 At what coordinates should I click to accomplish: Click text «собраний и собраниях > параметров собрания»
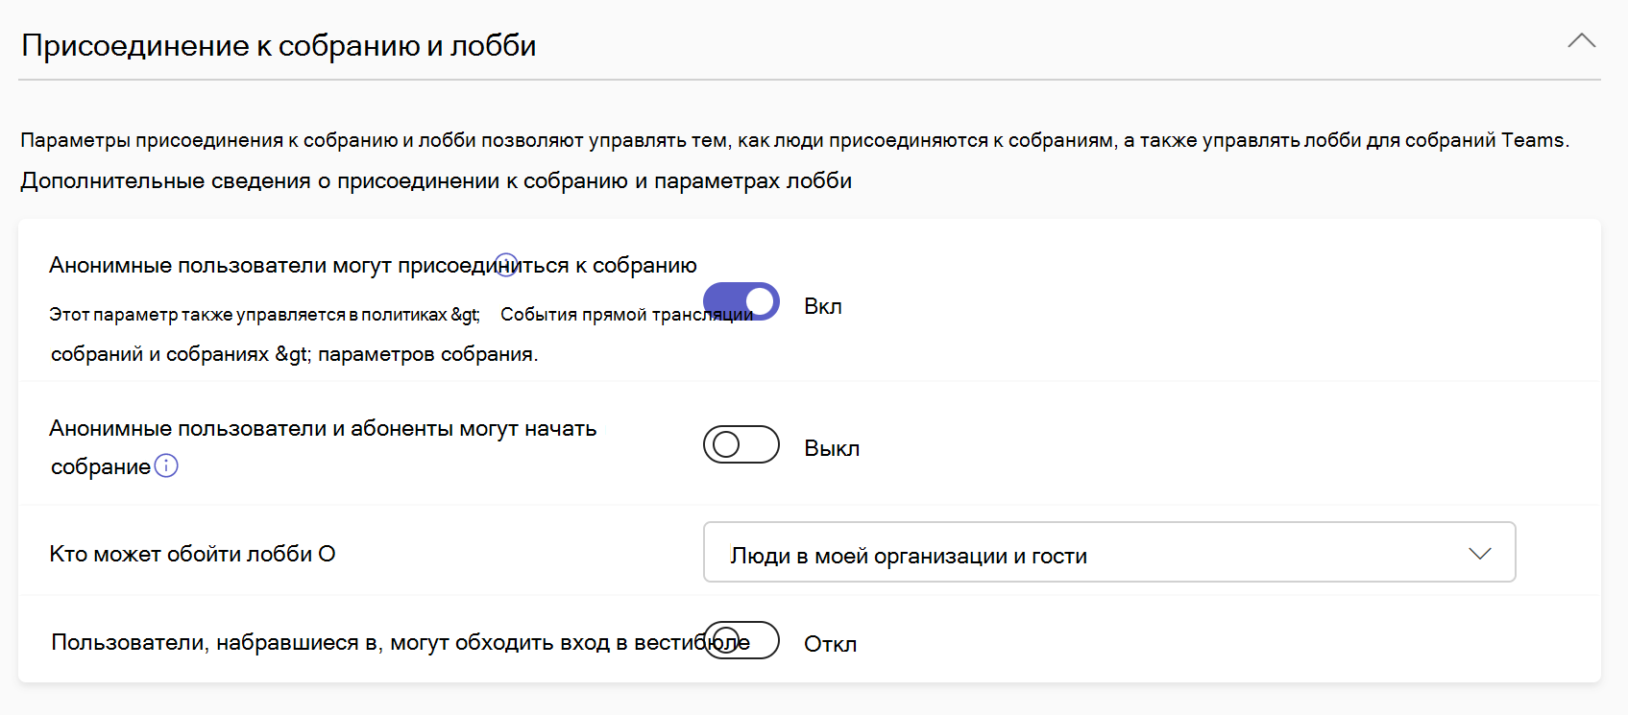pos(294,354)
